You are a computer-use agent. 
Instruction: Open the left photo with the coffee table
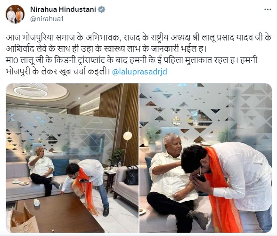[x=72, y=158]
